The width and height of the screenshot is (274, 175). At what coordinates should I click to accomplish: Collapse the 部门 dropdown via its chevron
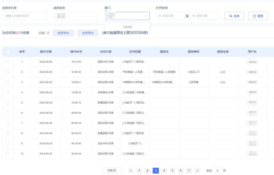[146, 16]
